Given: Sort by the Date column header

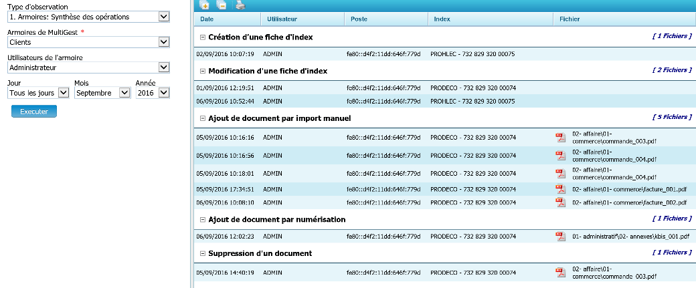Looking at the screenshot, I should point(207,19).
